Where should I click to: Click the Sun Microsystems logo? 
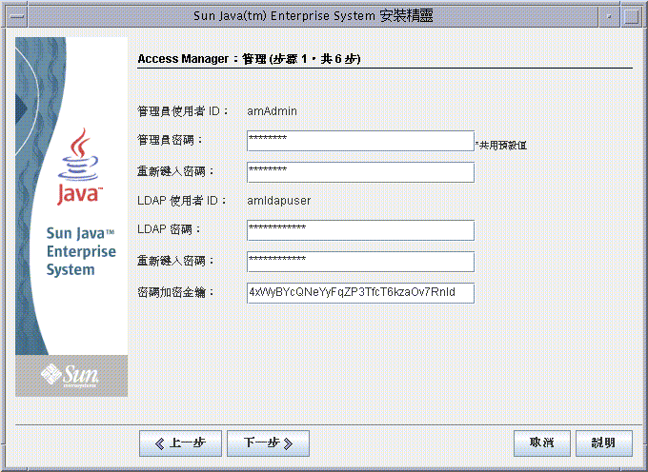[x=70, y=376]
